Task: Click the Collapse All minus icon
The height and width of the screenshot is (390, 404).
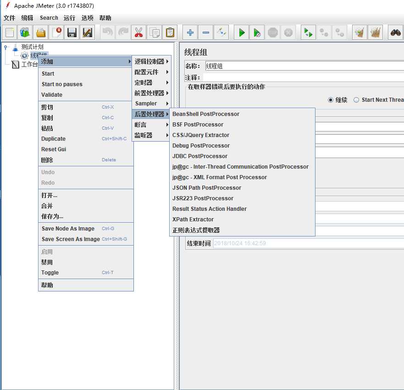Action: (x=206, y=33)
